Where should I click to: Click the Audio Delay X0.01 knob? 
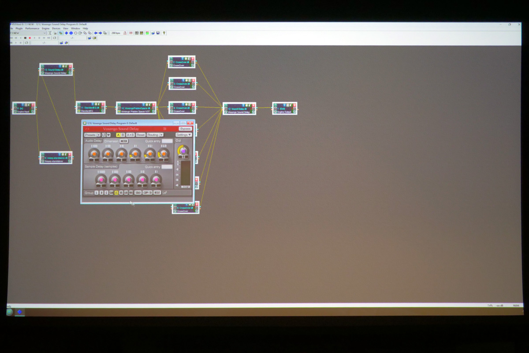click(164, 154)
